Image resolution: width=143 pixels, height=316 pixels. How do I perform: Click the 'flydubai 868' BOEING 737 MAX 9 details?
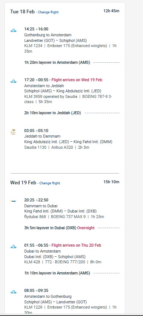64,217
